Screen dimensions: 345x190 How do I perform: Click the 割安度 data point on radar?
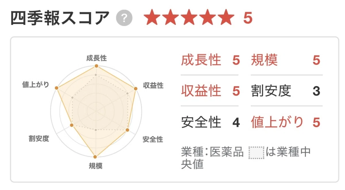tap(72, 125)
